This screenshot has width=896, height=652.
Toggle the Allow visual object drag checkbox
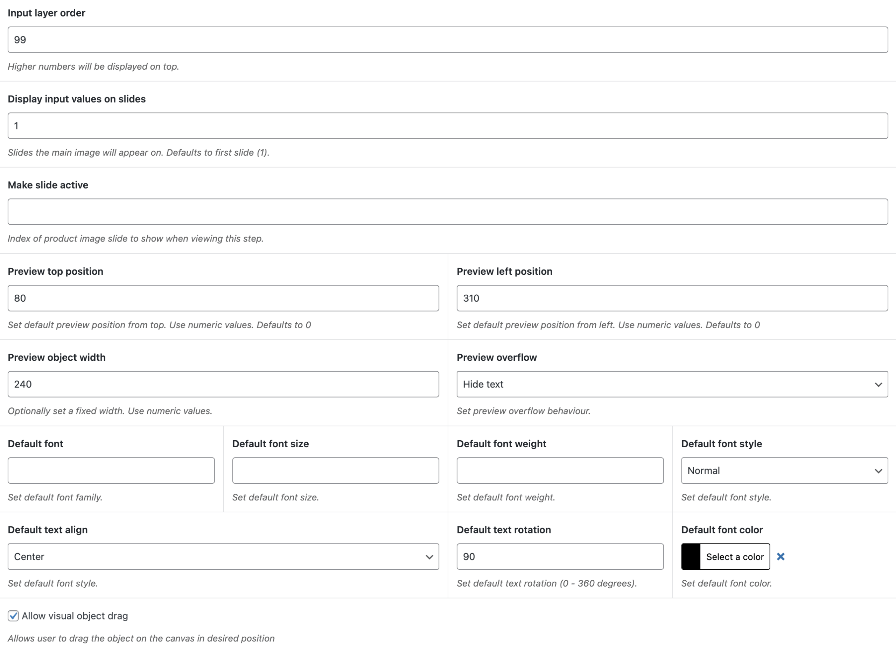13,616
